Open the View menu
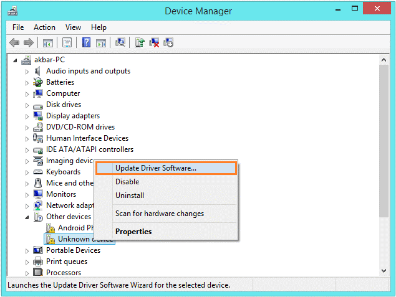This screenshot has height=297, width=396. click(74, 27)
